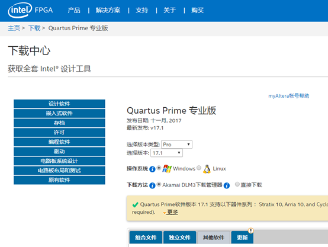Open 关于 menu in top navigation

coord(170,10)
